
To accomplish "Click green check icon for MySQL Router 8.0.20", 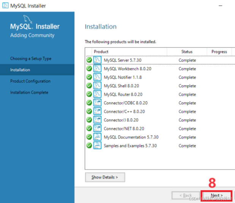I will [x=89, y=94].
